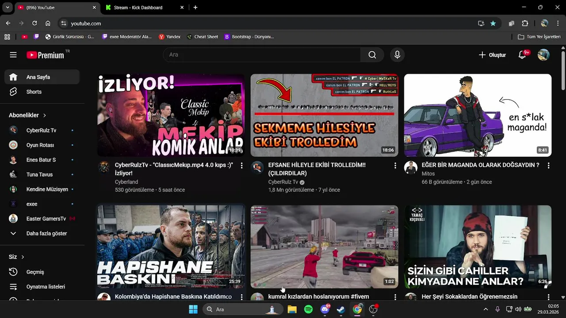
Task: Open the account avatar menu
Action: pyautogui.click(x=543, y=55)
